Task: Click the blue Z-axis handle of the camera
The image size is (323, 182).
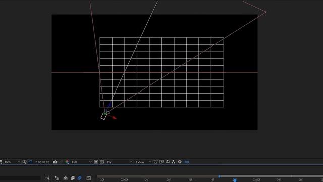Action: coord(109,105)
